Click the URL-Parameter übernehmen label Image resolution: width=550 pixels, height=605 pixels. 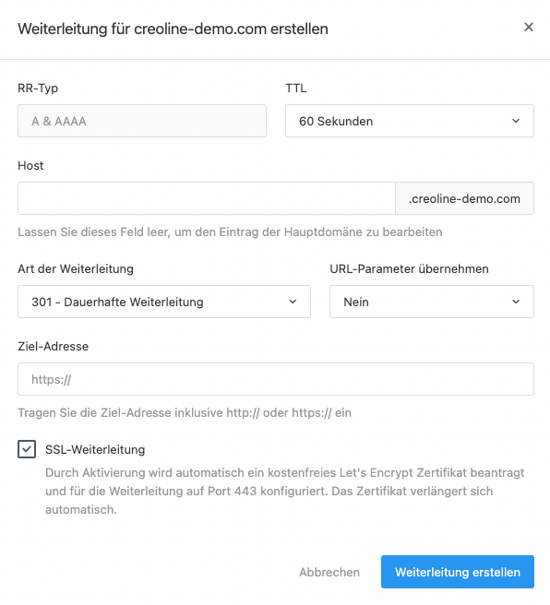click(x=409, y=268)
